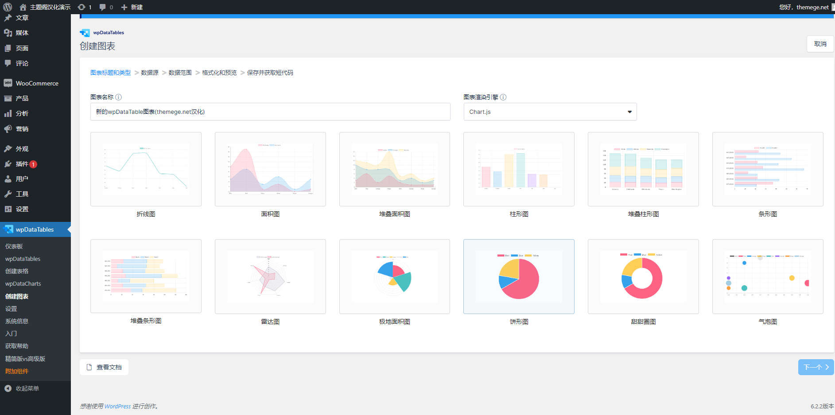Pick the 条形图 bar chart thumbnail
Viewport: 835px width, 415px height.
pos(768,169)
